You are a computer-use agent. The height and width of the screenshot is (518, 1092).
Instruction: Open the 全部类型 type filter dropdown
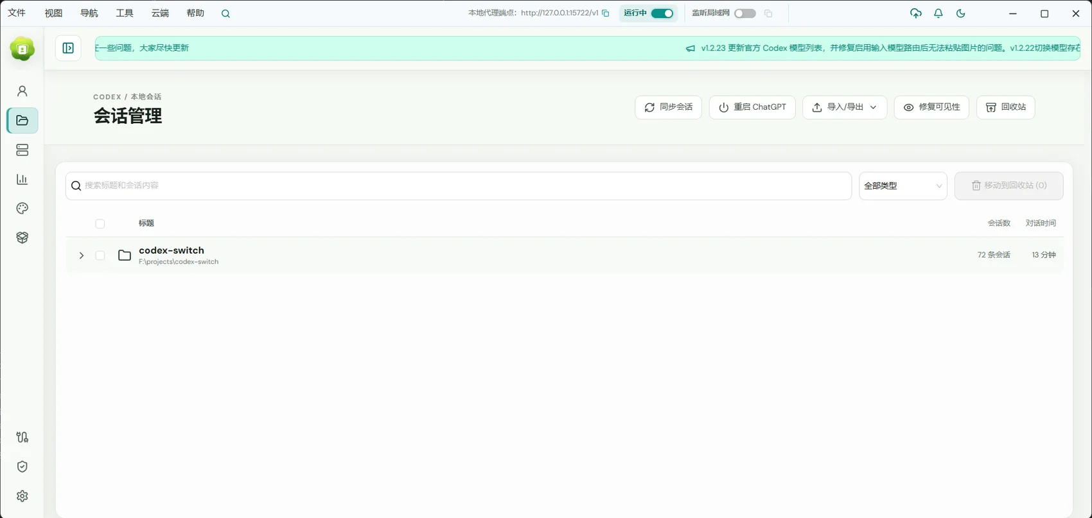pyautogui.click(x=903, y=186)
